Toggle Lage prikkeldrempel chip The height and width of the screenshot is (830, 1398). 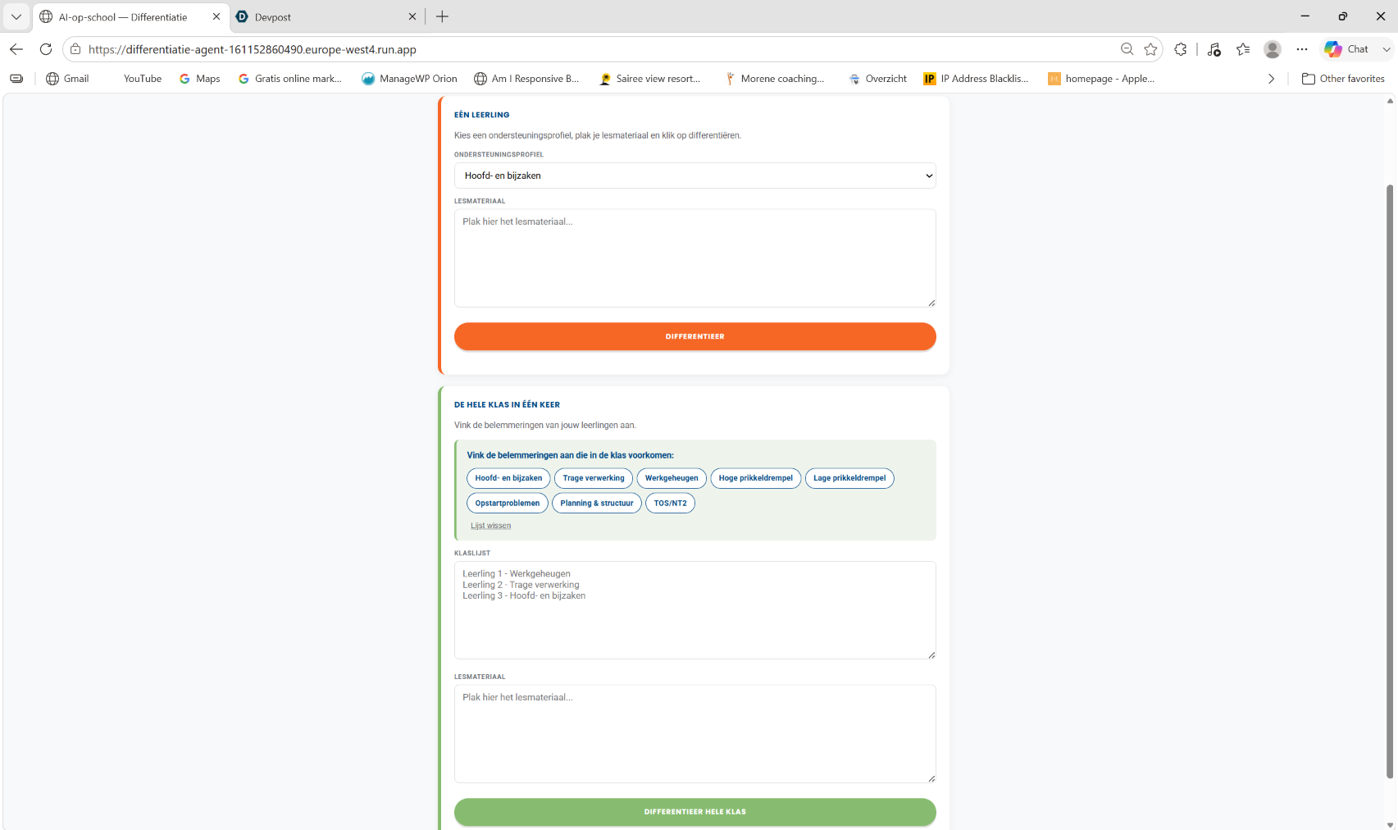849,478
